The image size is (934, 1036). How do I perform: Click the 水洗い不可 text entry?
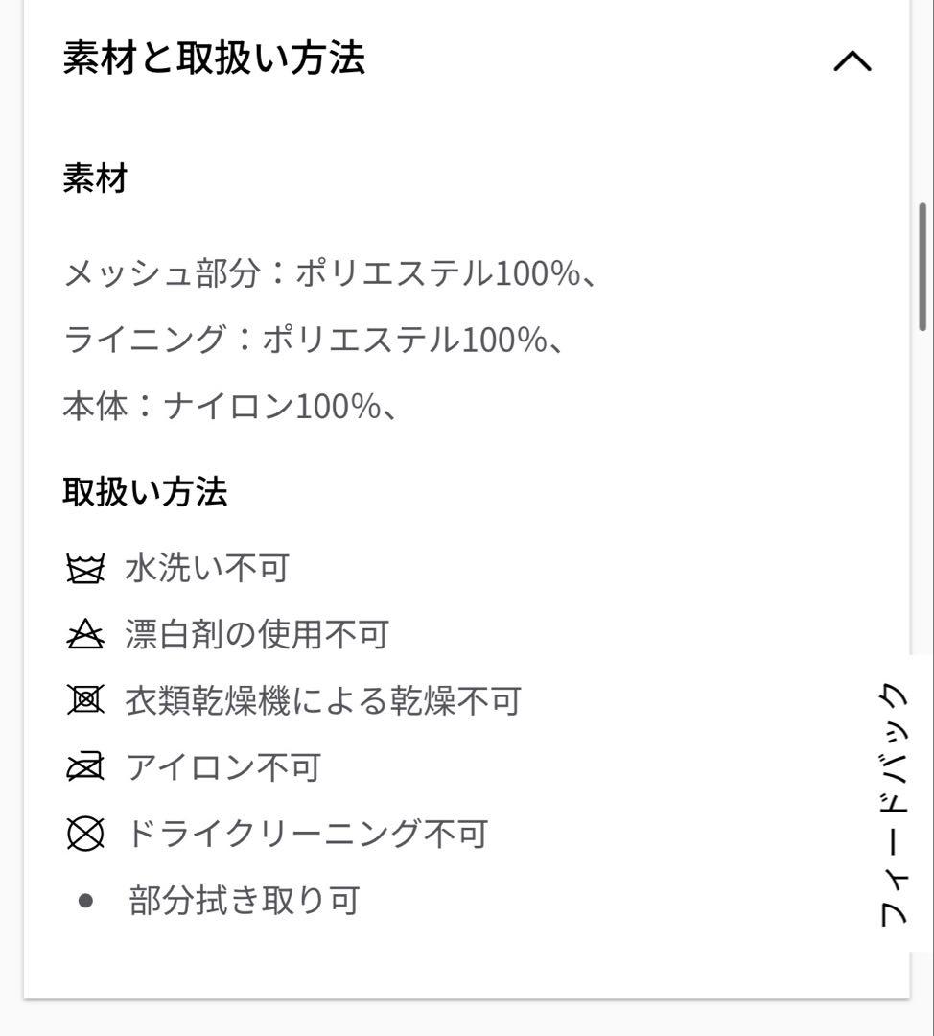coord(206,567)
